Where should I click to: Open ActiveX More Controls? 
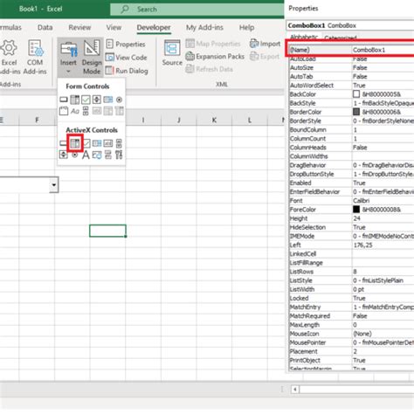click(119, 155)
